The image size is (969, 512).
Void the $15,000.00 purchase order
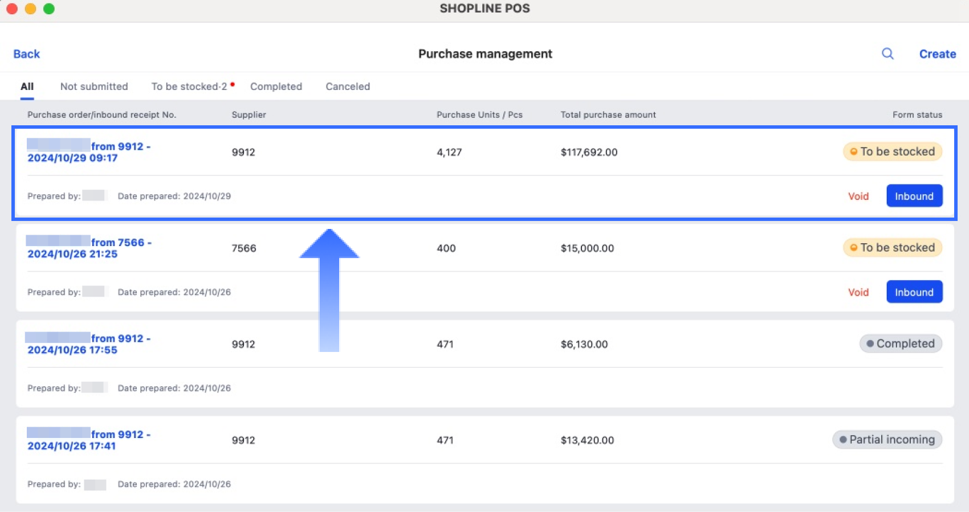click(x=858, y=292)
